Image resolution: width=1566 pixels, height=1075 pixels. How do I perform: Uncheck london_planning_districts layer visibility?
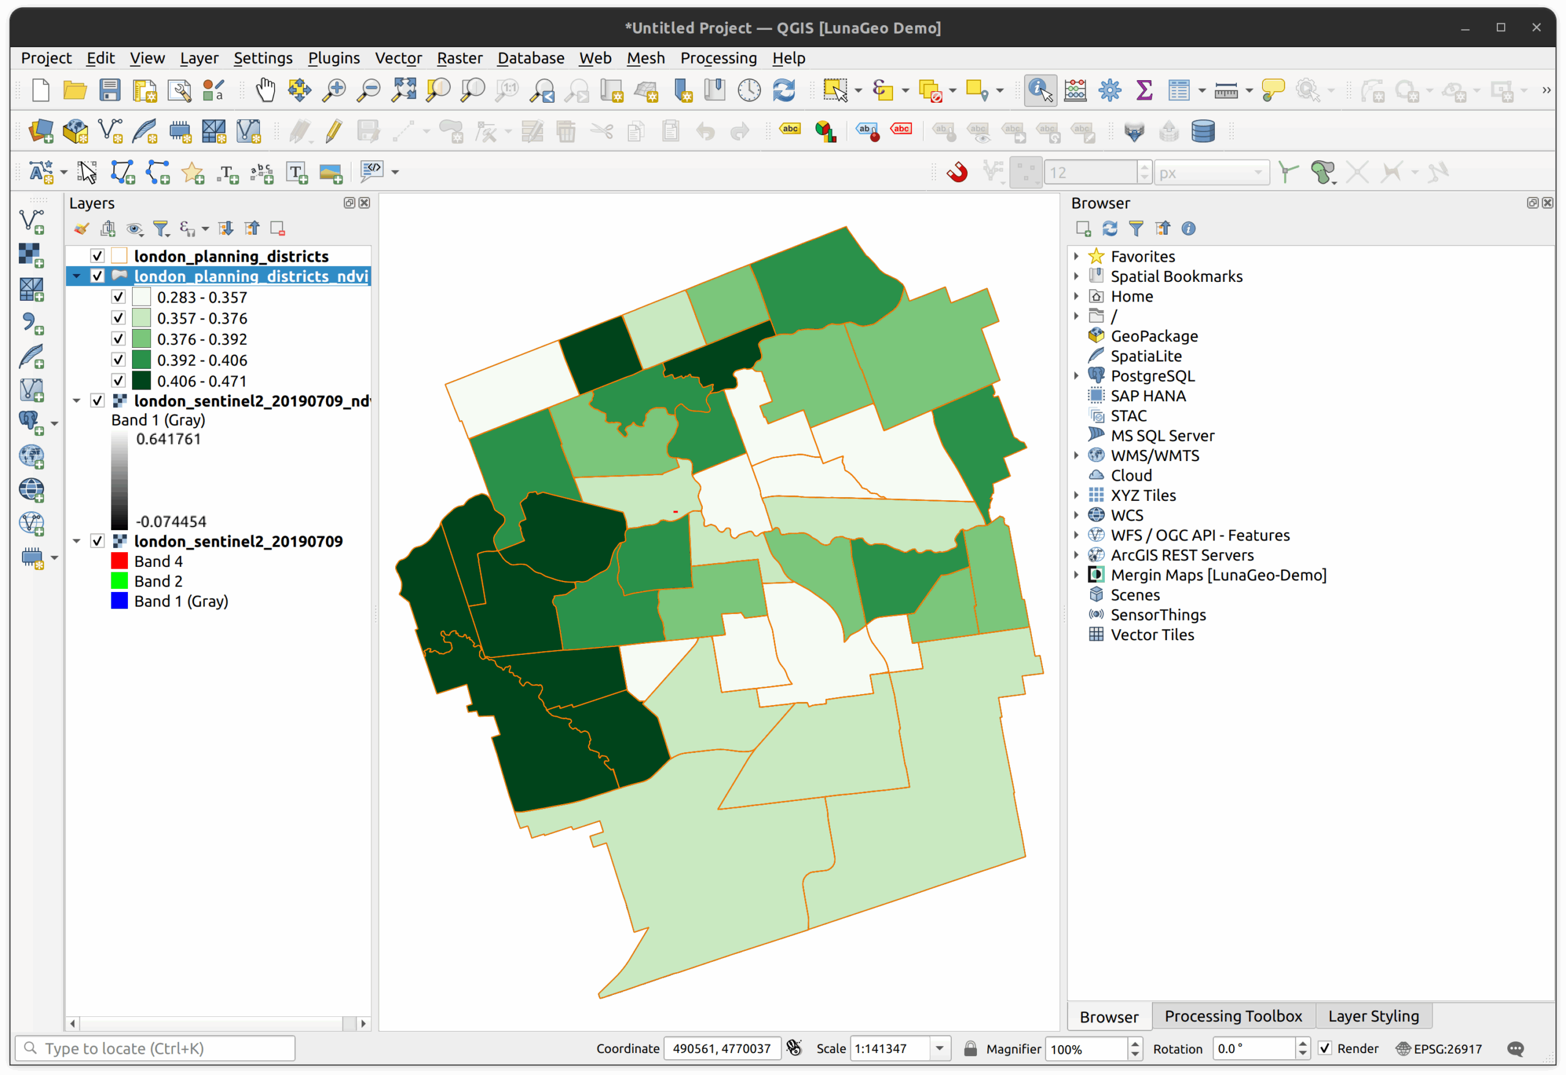coord(97,256)
